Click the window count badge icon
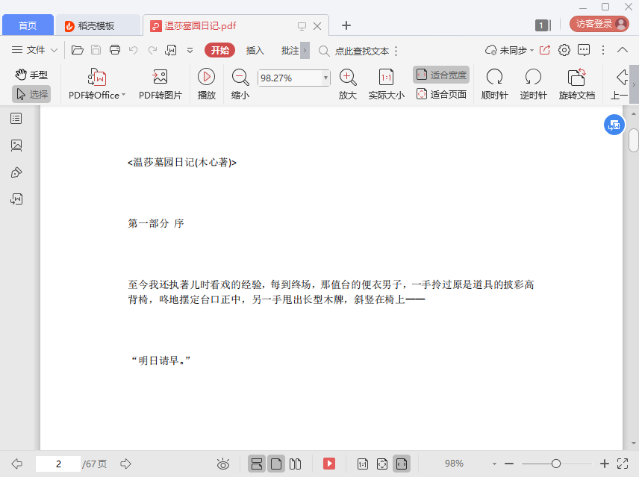This screenshot has height=477, width=639. pos(543,25)
